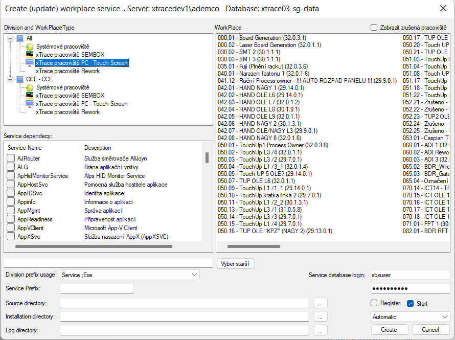Click the All division chart icon
455x340 pixels.
(20, 38)
